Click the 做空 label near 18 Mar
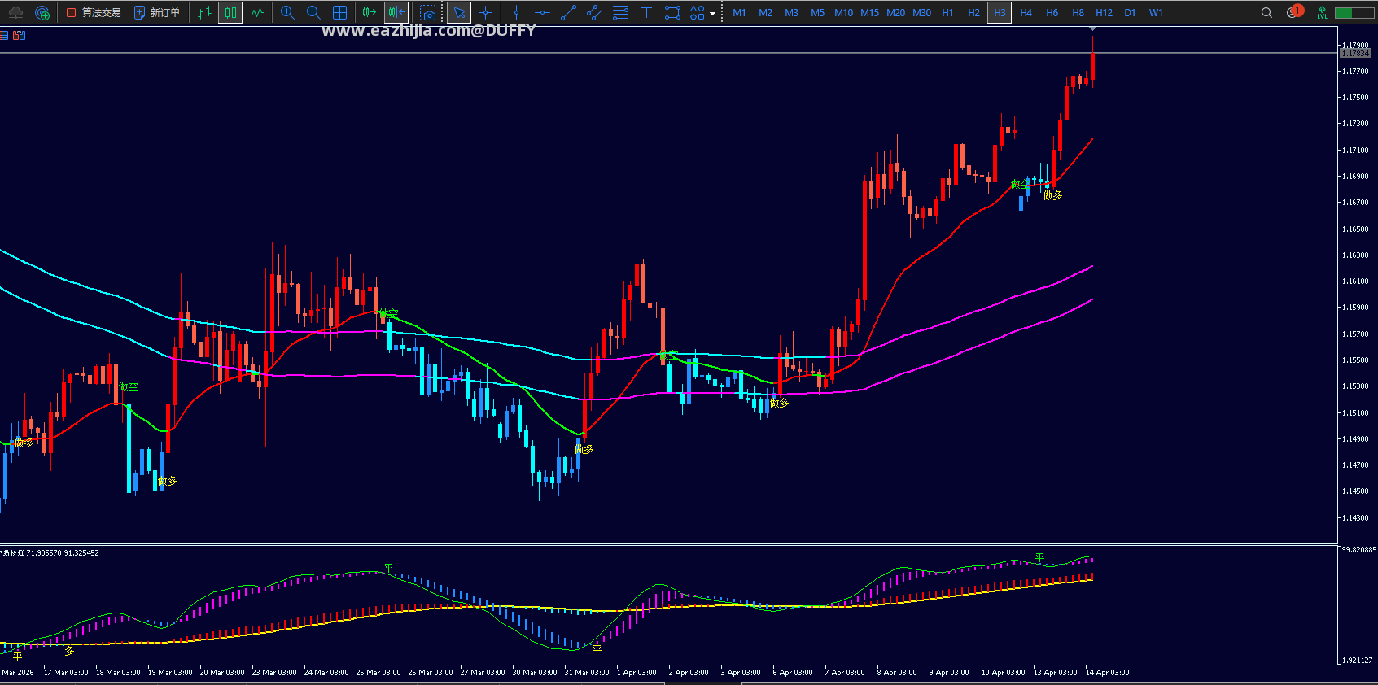Screen dimensions: 1378x685 tap(129, 387)
